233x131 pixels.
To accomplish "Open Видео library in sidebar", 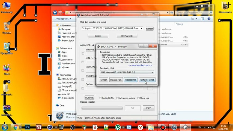I will coord(64,56).
